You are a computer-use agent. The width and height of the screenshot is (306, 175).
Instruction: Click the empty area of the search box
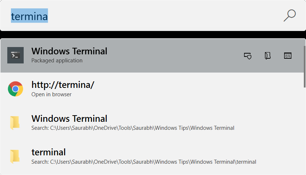click(164, 16)
